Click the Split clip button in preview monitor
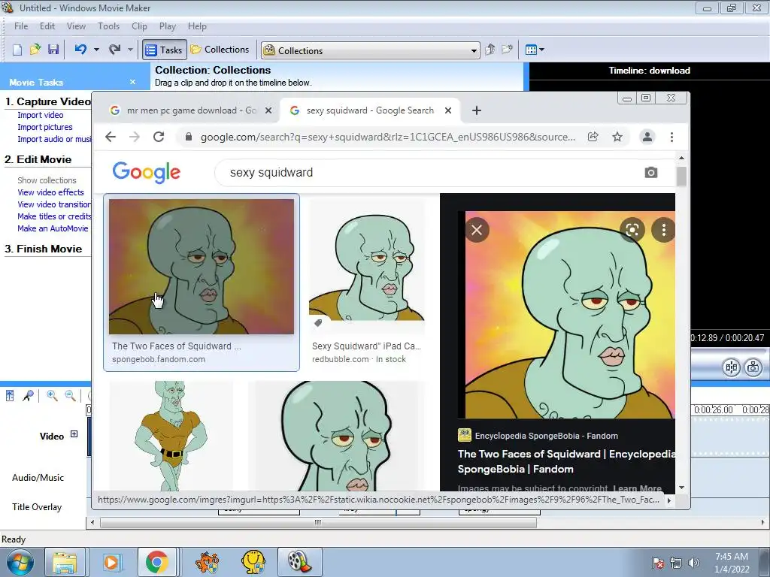Screen dimensions: 770x577 (731, 367)
